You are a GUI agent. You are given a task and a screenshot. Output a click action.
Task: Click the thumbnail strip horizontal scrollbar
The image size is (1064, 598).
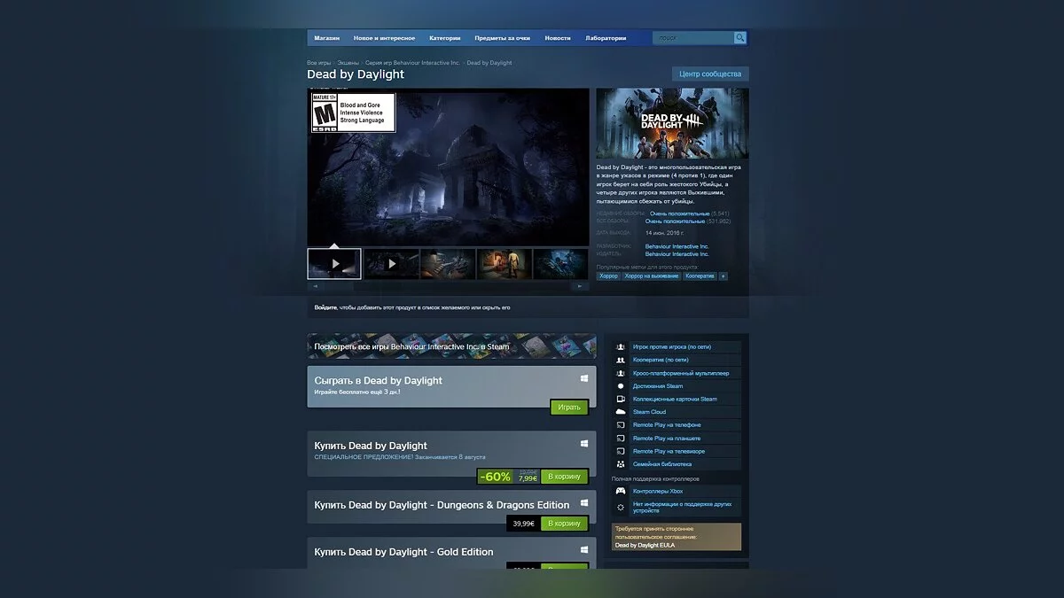(448, 286)
